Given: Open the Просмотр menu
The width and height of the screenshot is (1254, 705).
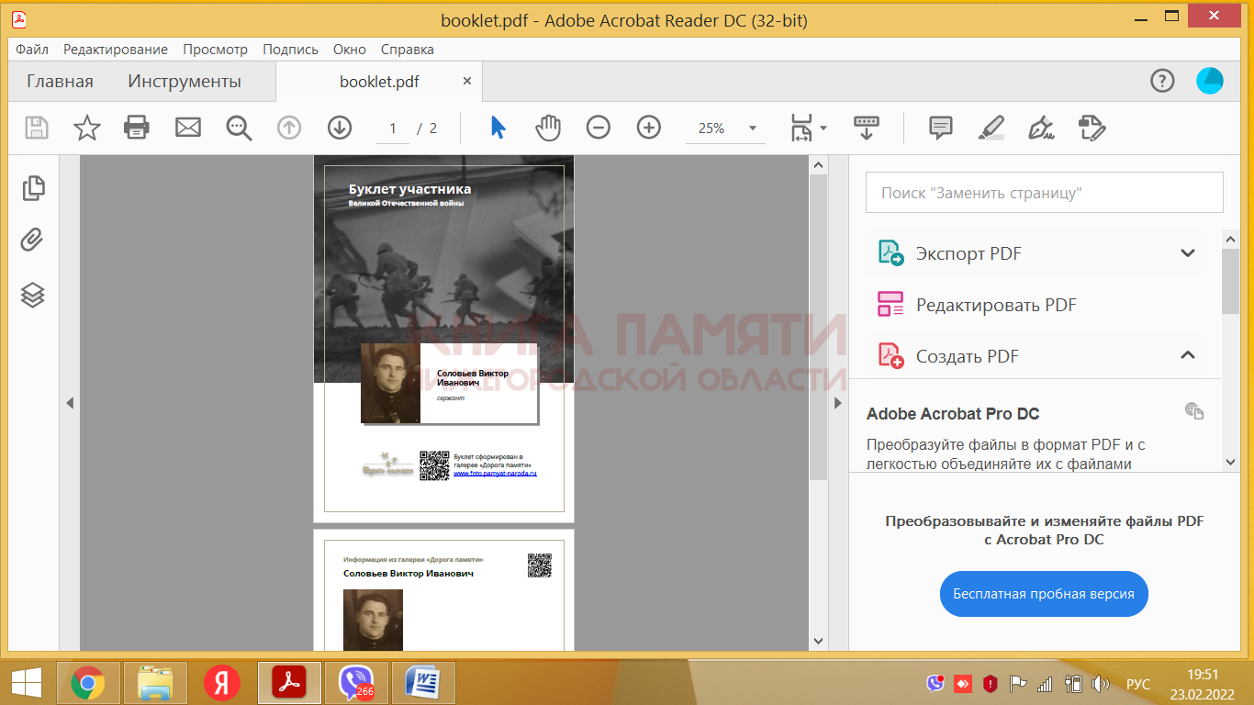Looking at the screenshot, I should (x=216, y=50).
